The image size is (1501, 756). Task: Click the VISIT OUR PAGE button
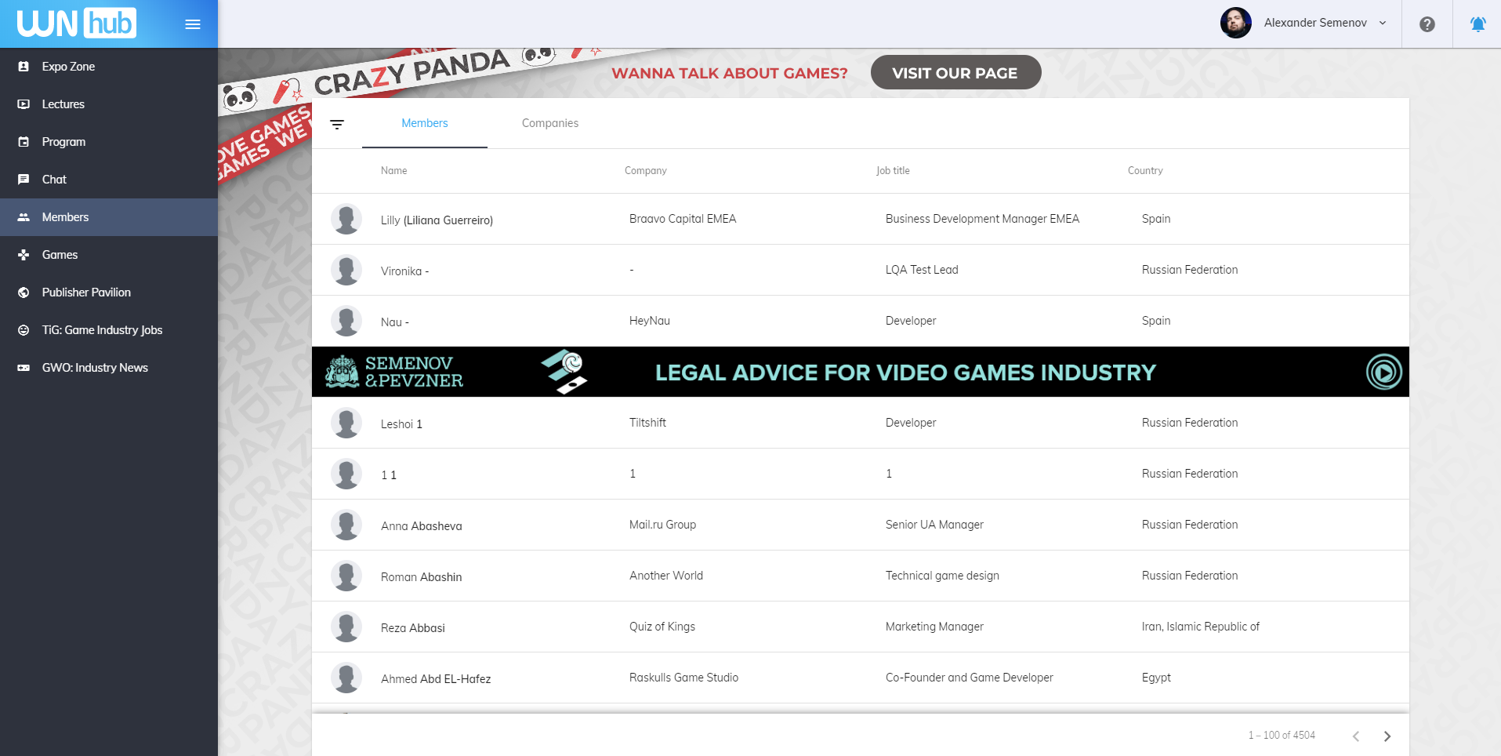(x=955, y=73)
